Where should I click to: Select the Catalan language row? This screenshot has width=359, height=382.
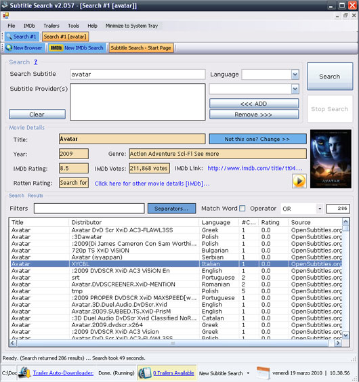[177, 318]
